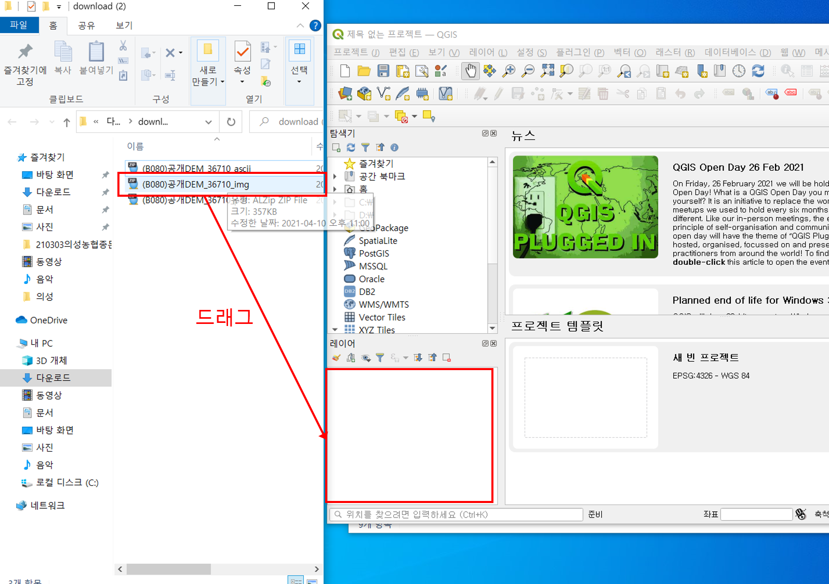Open Style Manager icon in QGIS

coord(441,71)
